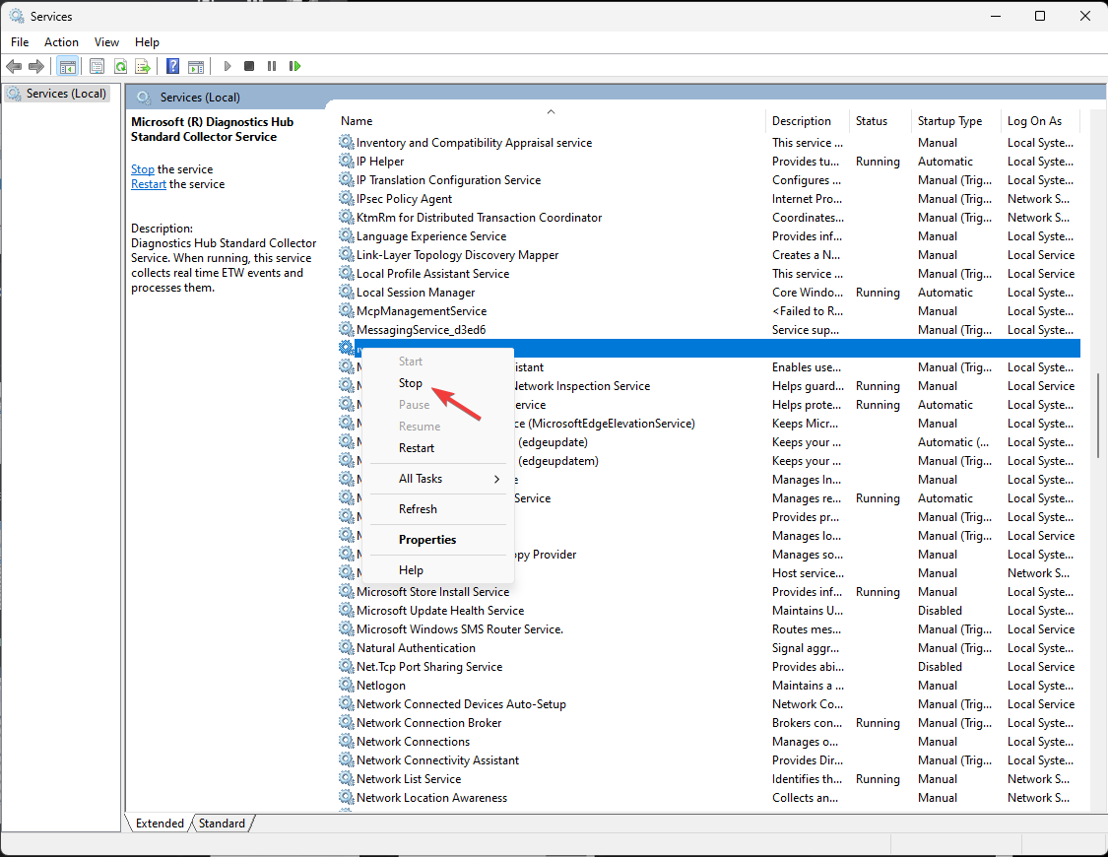Toggle the Show/Hide Action Pane icon
Screen dimensions: 1108x857
tap(196, 66)
